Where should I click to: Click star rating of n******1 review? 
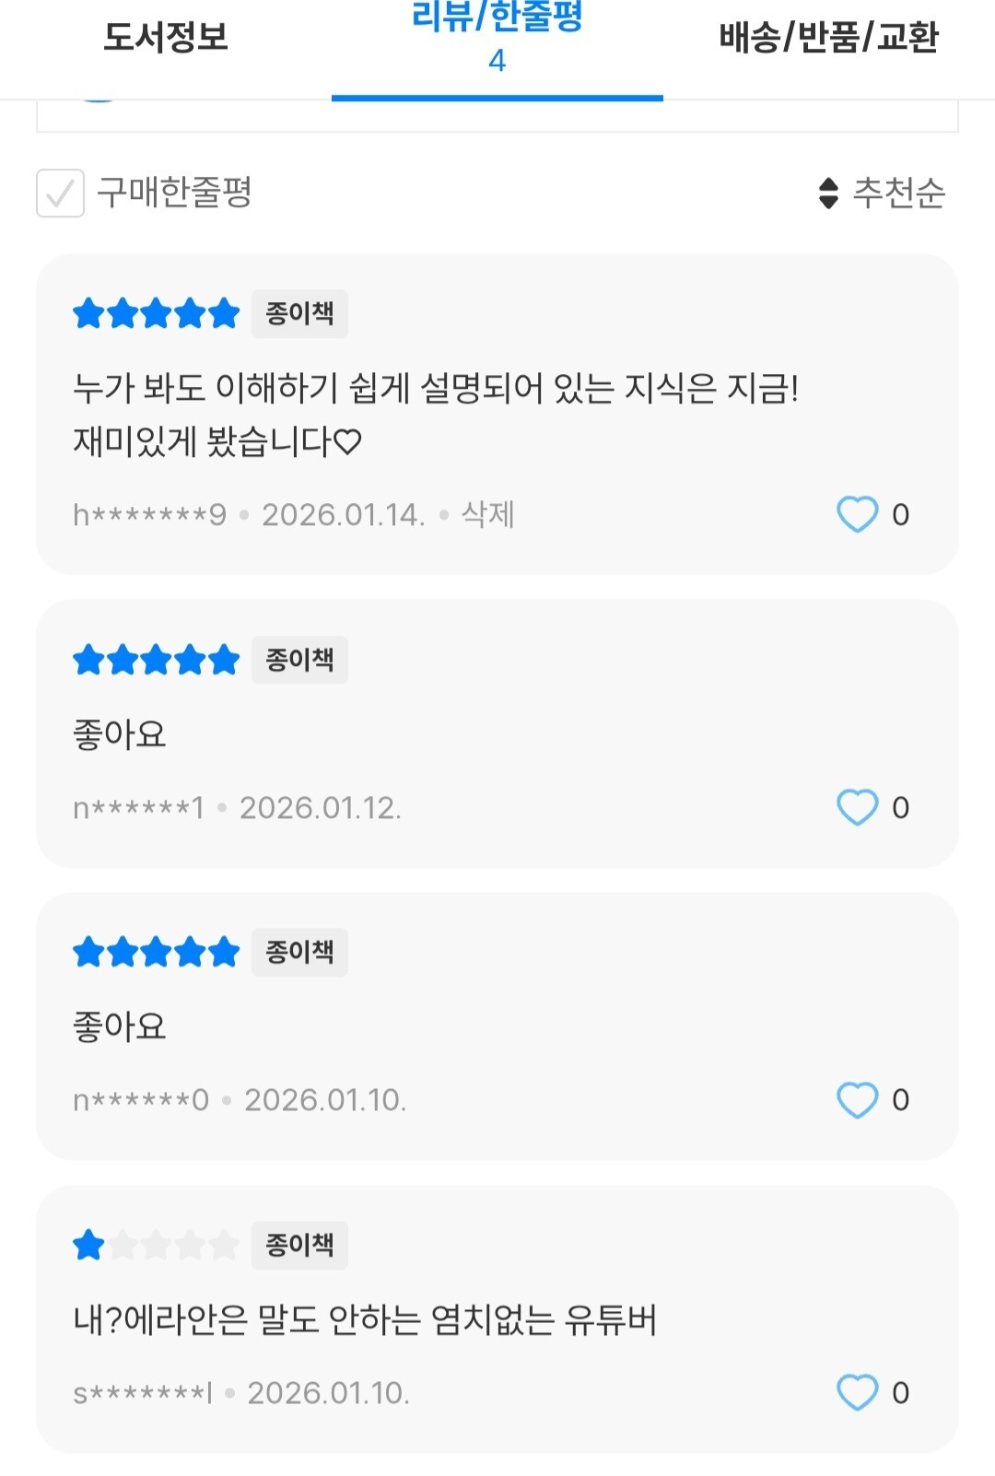pos(156,660)
